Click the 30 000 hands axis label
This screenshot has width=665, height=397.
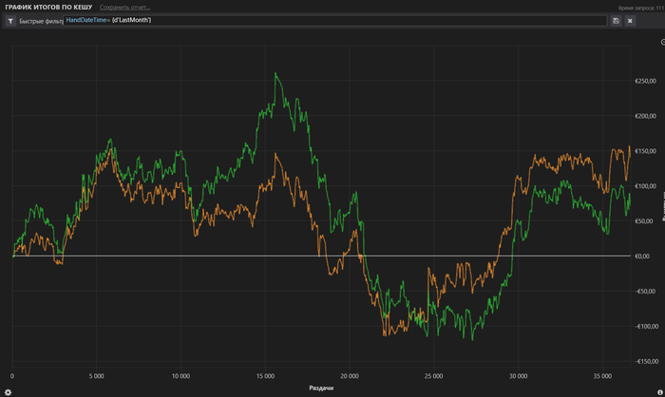click(518, 376)
